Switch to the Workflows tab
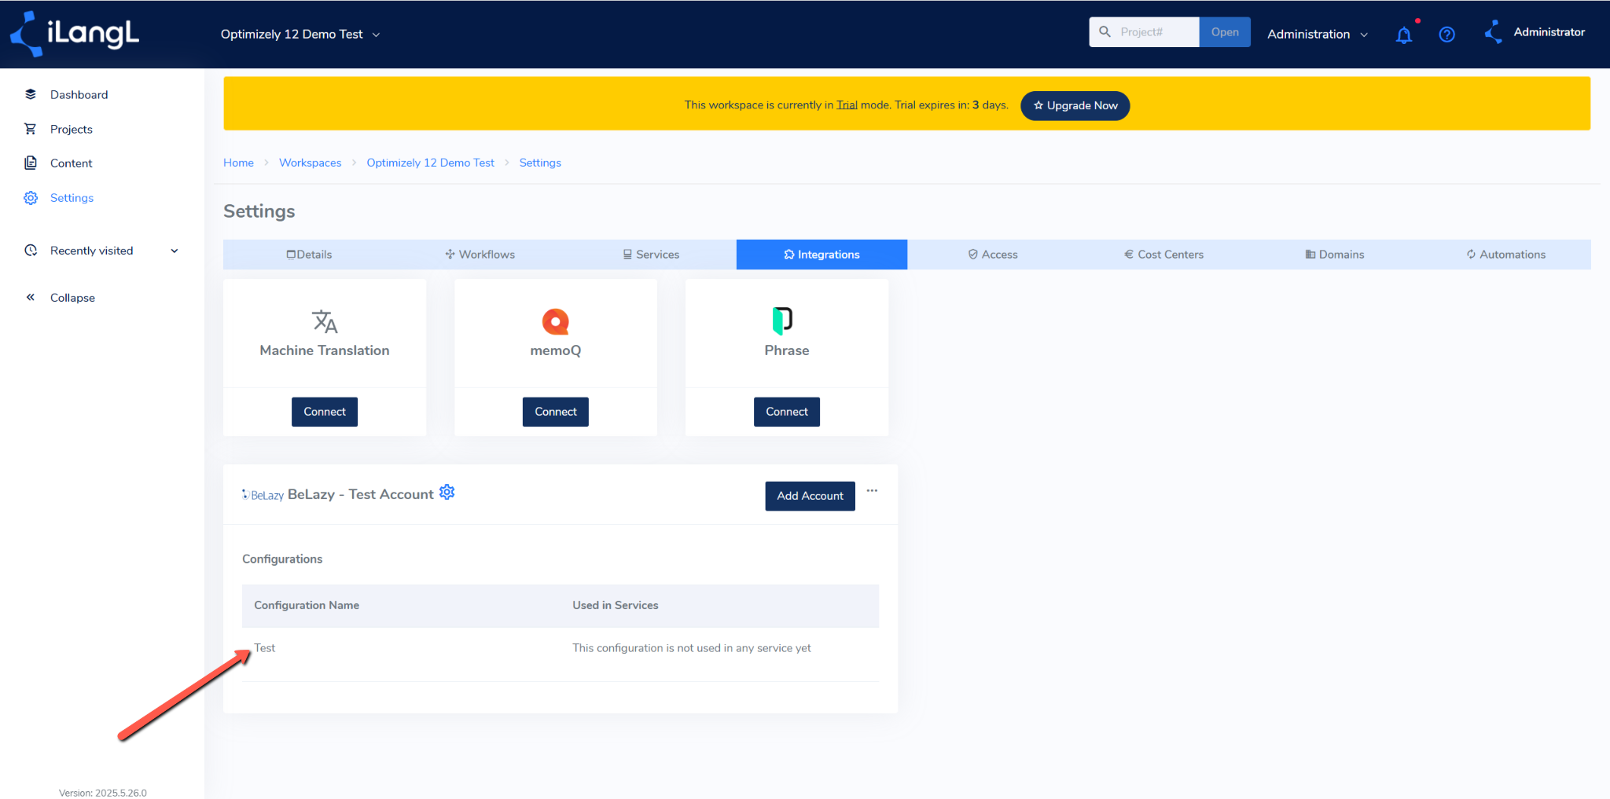The width and height of the screenshot is (1610, 799). (480, 255)
